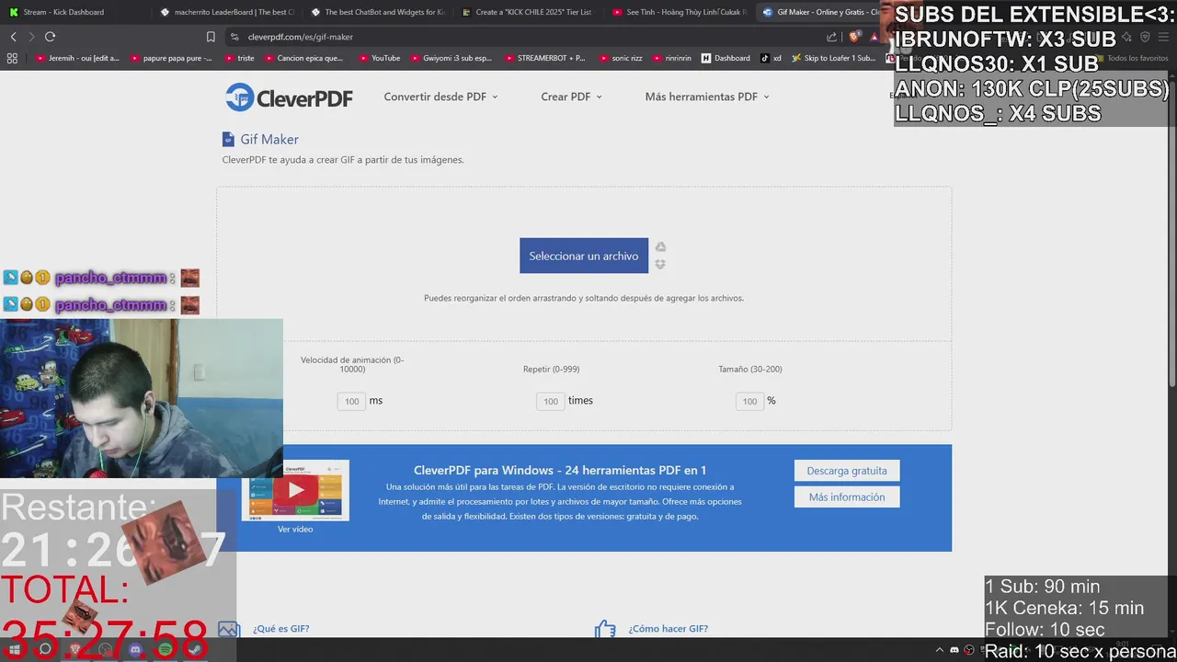Click the Ver video link
Screen dimensions: 1177x662
295,530
